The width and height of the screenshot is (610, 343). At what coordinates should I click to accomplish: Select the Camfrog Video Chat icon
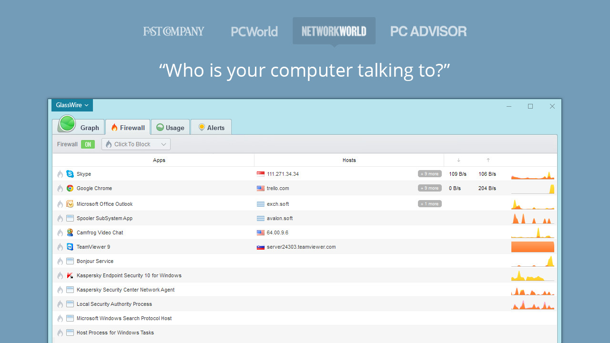(x=70, y=232)
